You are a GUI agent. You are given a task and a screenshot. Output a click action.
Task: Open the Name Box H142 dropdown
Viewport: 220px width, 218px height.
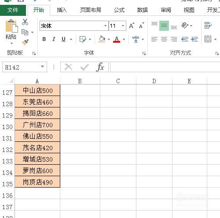(x=43, y=67)
